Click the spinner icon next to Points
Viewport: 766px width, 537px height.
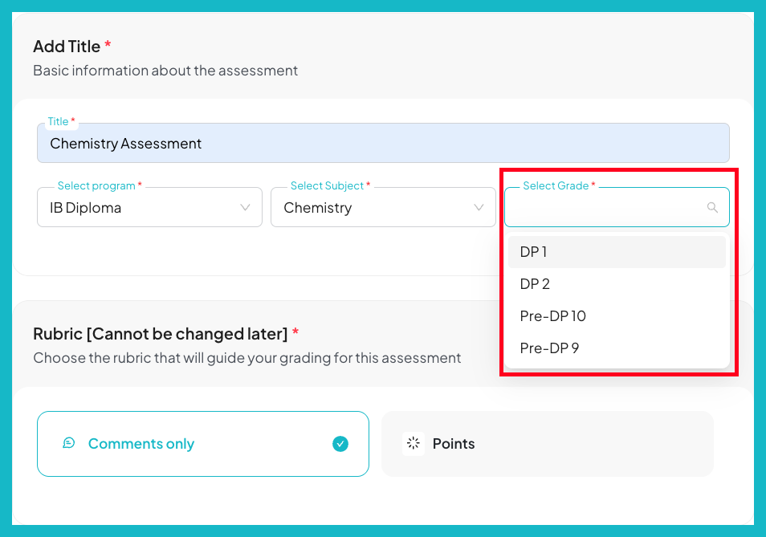(x=413, y=443)
